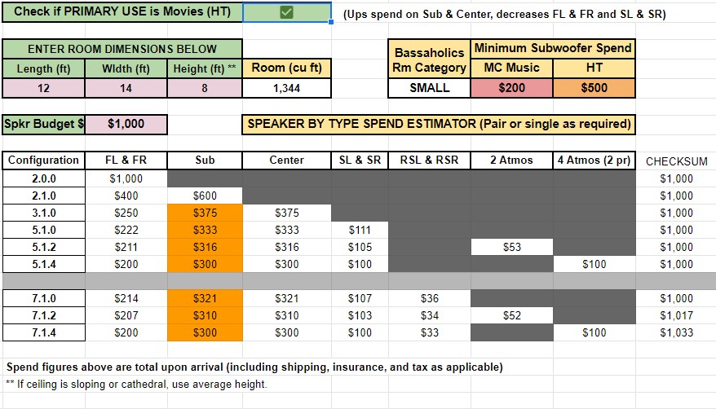The height and width of the screenshot is (409, 716).
Task: Click the $53 2 Atmos cell
Action: [x=511, y=247]
